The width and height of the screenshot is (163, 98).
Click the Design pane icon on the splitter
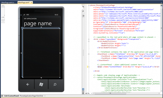coord(83,6)
